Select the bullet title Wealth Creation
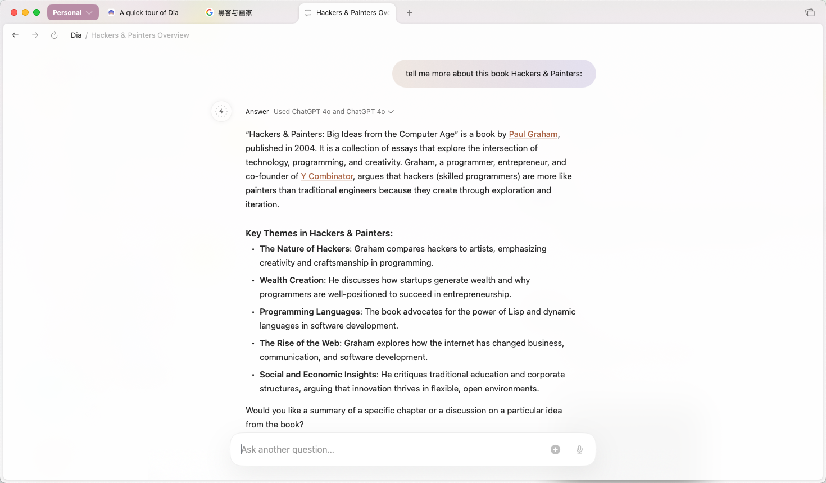Viewport: 826px width, 483px height. coord(292,280)
